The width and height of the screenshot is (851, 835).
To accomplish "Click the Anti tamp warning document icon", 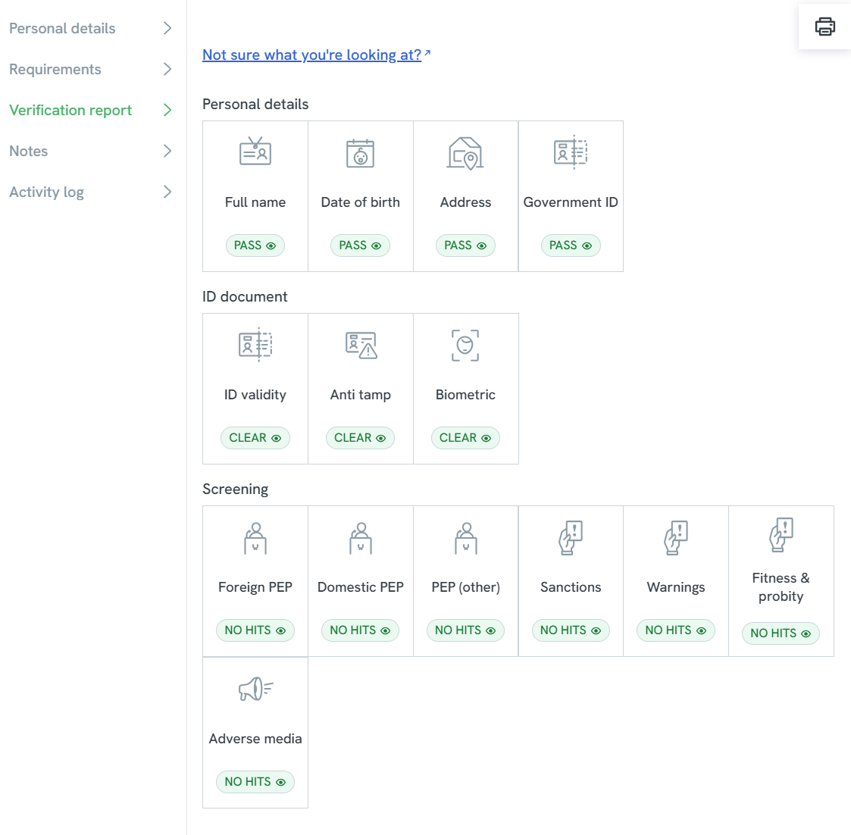I will point(361,345).
